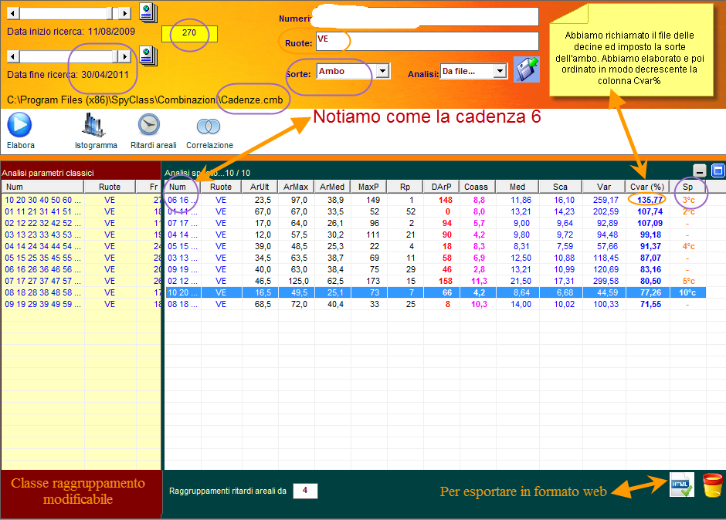The image size is (726, 520).
Task: Sort by the Cvar (%) column header
Action: click(x=646, y=187)
